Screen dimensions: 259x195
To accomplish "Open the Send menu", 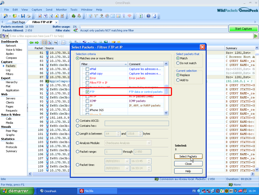I will tap(49, 10).
